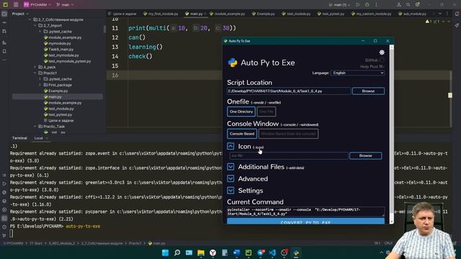
Task: Select Console Based option
Action: point(242,134)
